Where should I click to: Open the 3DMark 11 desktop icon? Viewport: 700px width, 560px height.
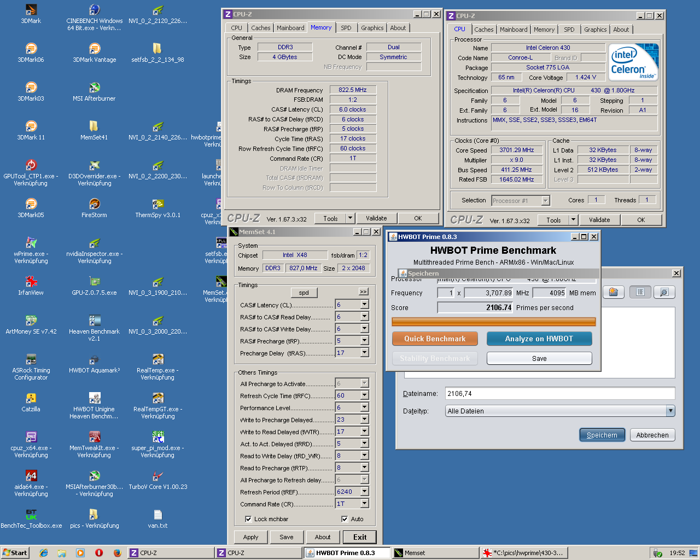tap(31, 131)
